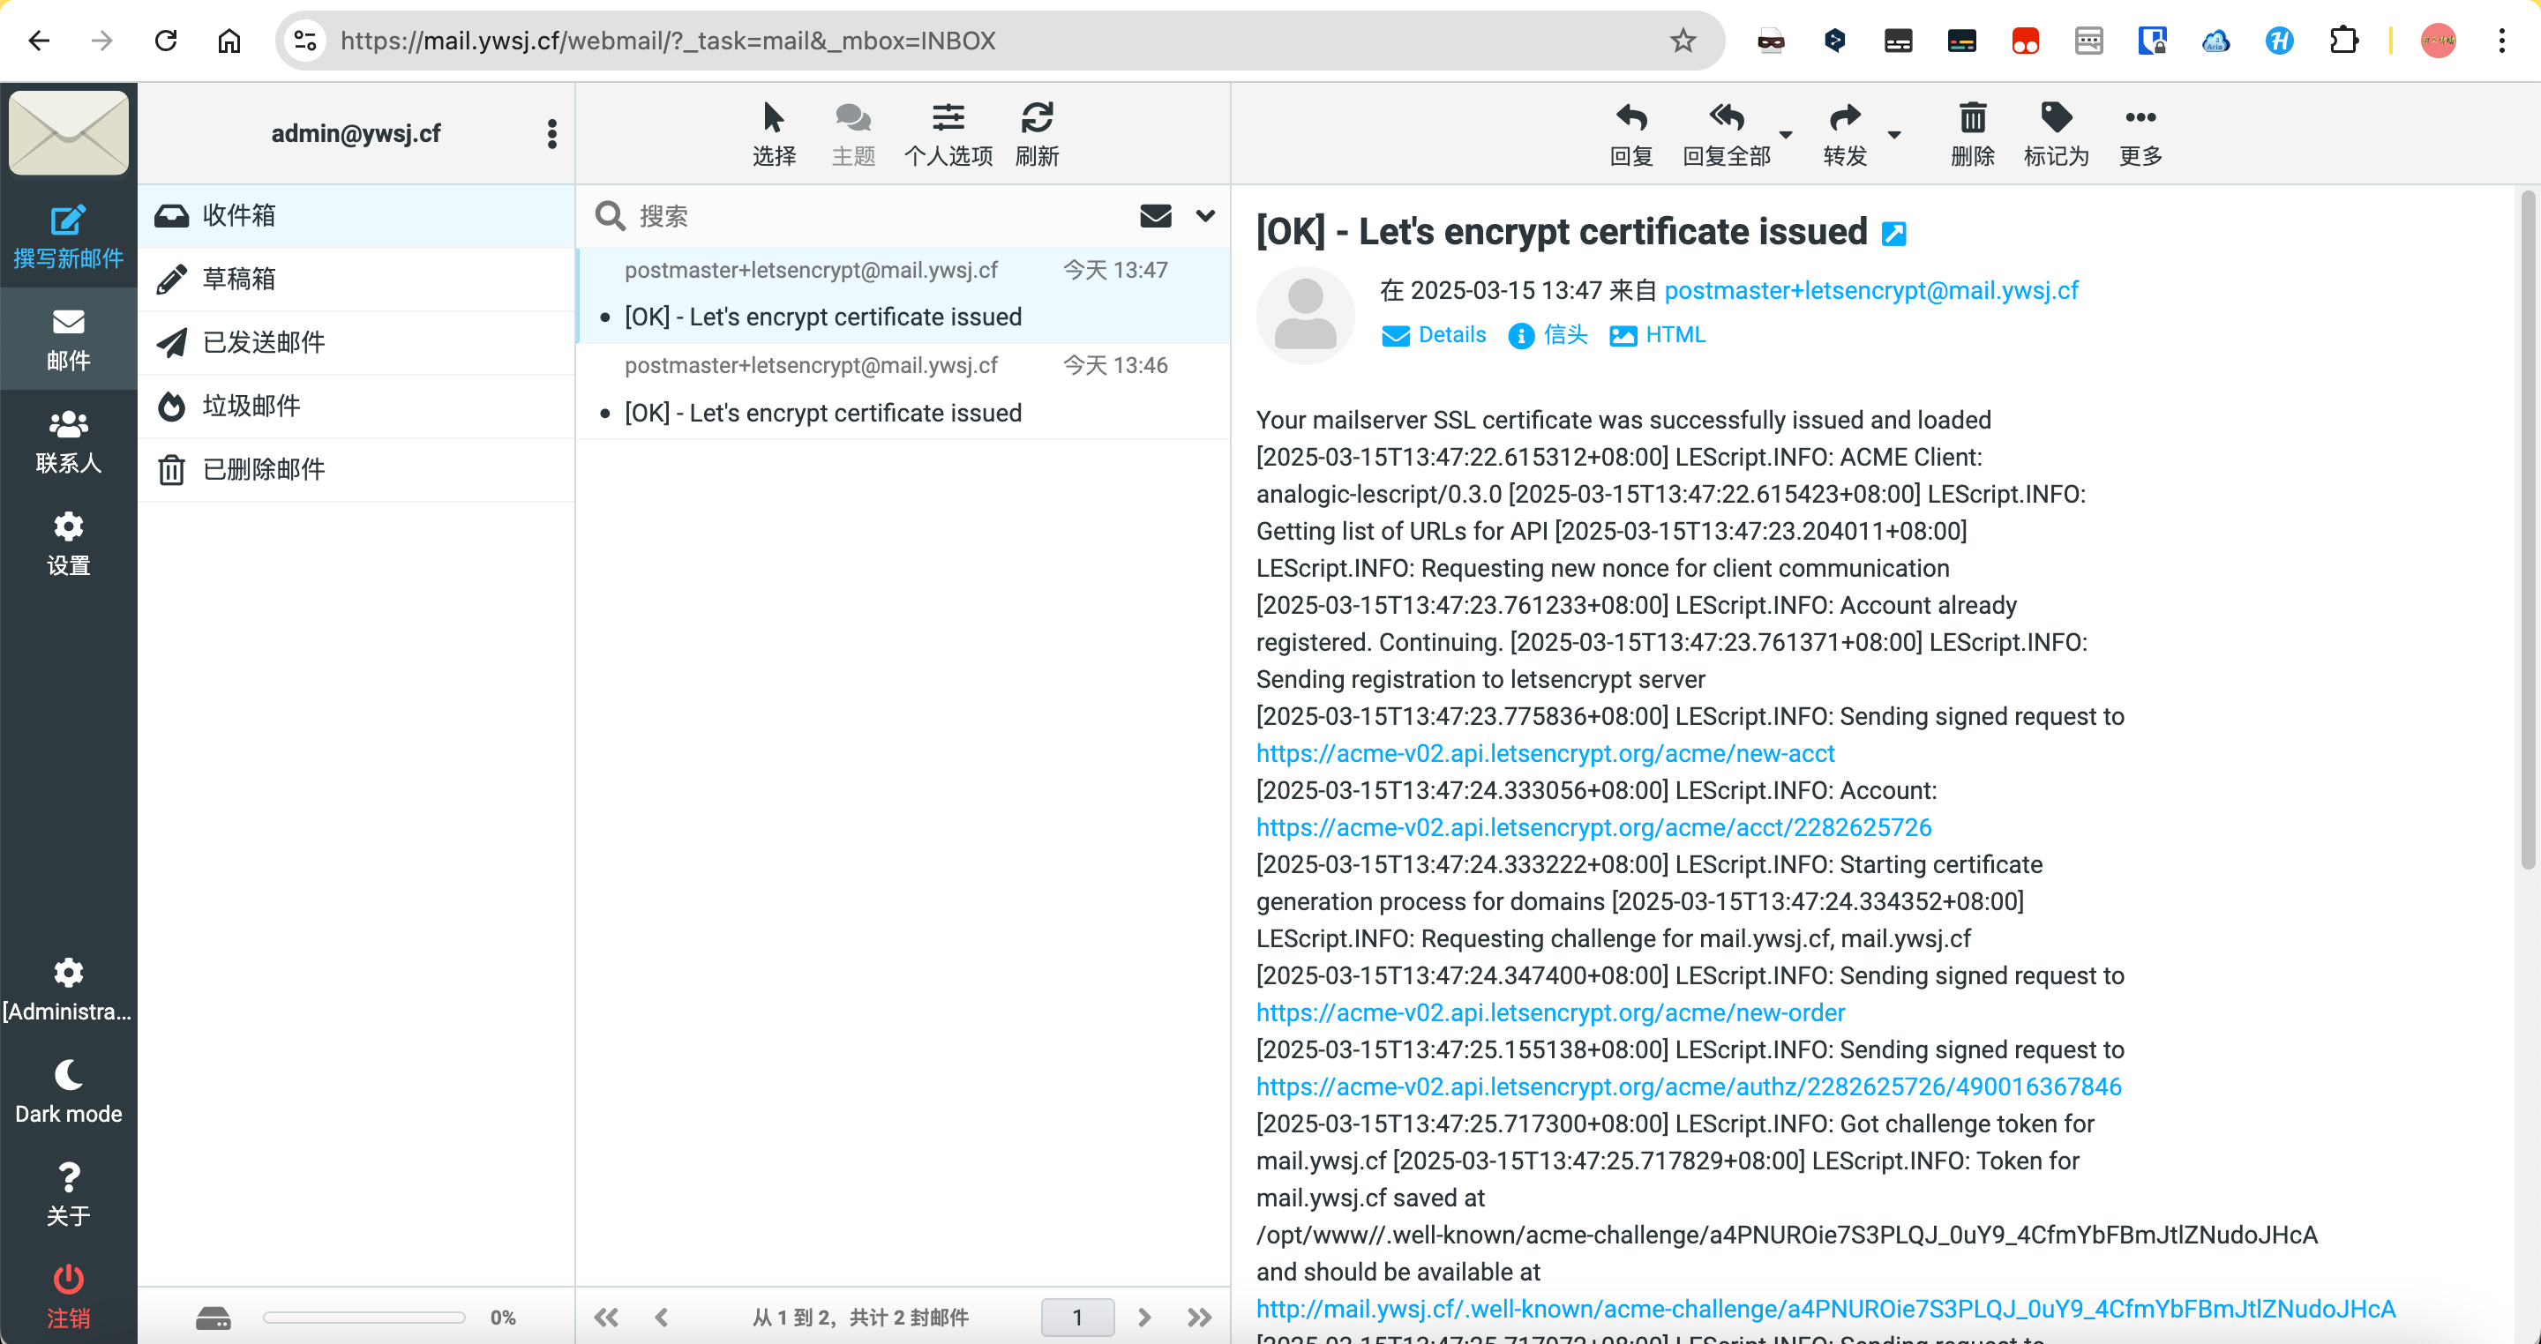
Task: Open the acme/acct/2282625726 link
Action: pos(1593,827)
